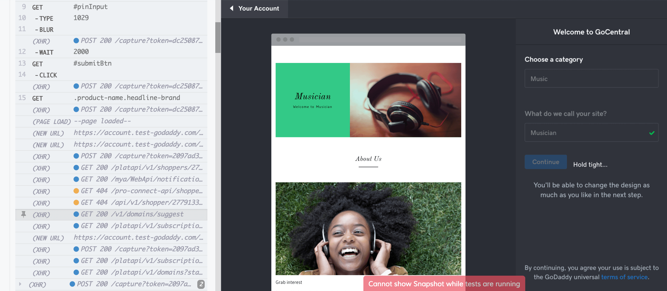Select the GET 200 /mya/WebApi/notificatio… request

point(111,180)
